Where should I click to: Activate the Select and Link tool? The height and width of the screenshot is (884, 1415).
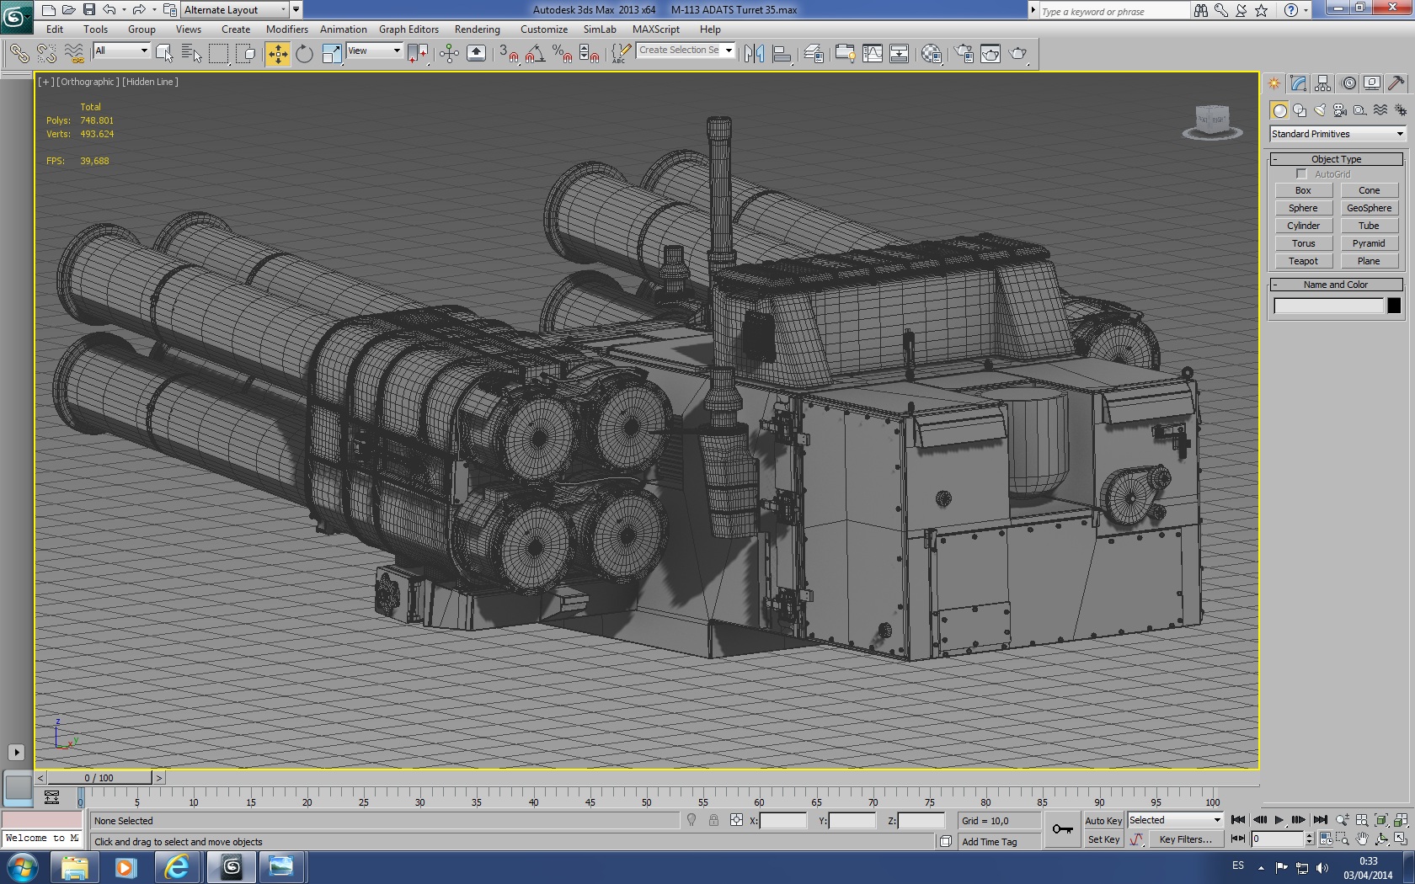coord(19,54)
